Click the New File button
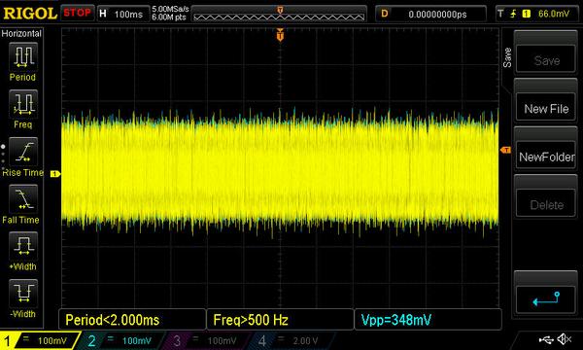583x350 pixels. tap(546, 109)
